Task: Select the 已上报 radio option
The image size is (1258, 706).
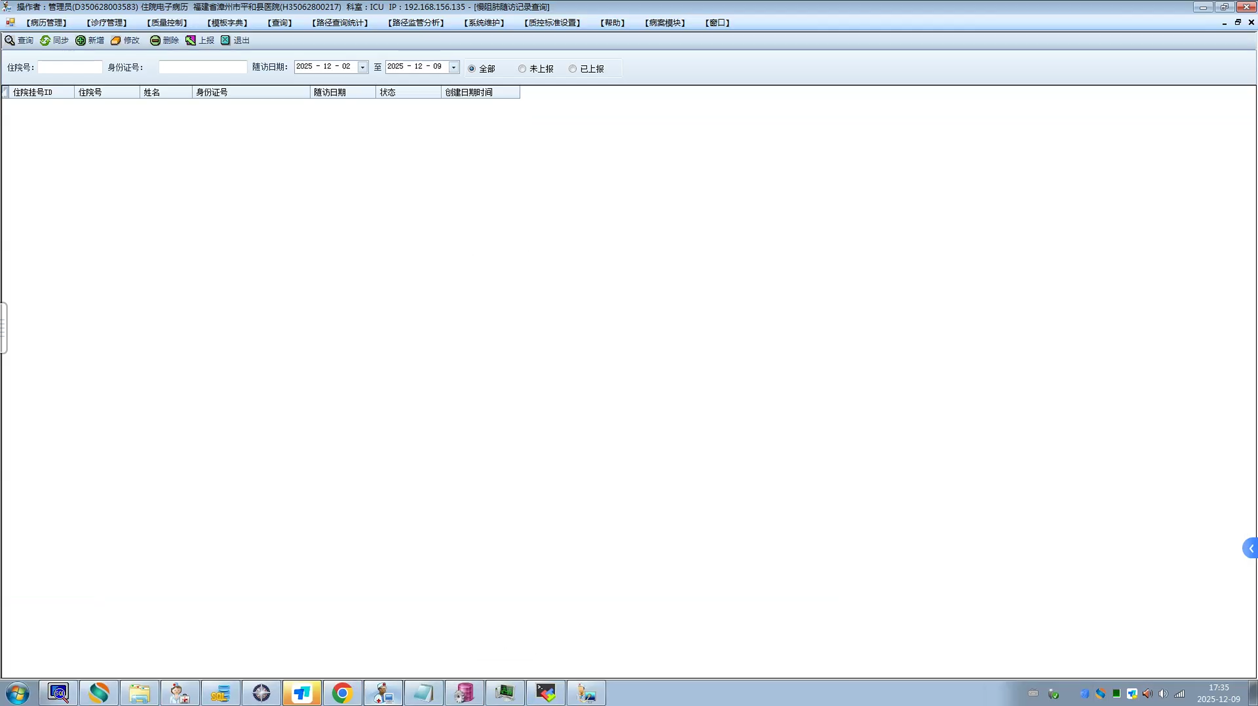Action: (x=572, y=69)
